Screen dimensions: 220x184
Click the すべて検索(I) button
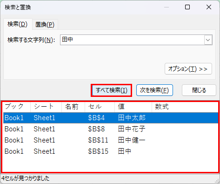[111, 90]
